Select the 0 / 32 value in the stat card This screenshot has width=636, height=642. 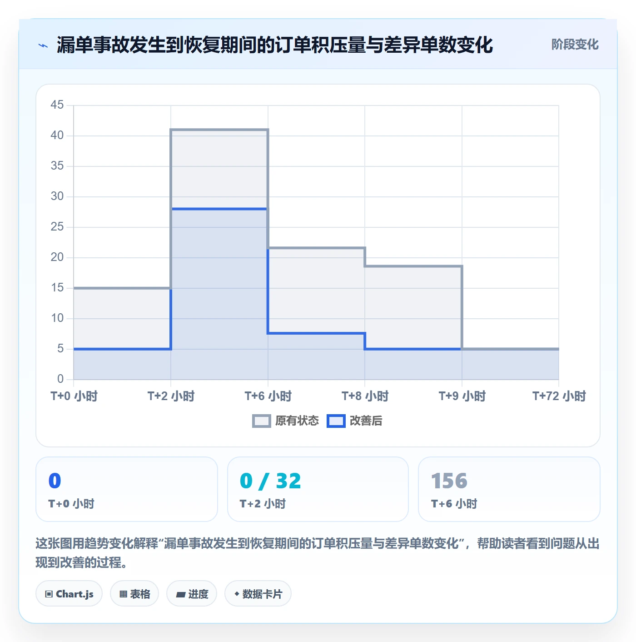(x=270, y=481)
